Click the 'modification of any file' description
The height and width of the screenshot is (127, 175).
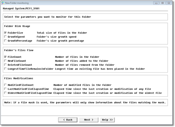pos(102,89)
